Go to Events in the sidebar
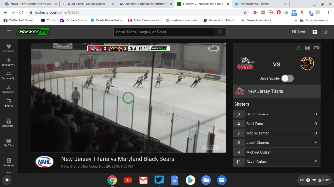 click(9, 103)
